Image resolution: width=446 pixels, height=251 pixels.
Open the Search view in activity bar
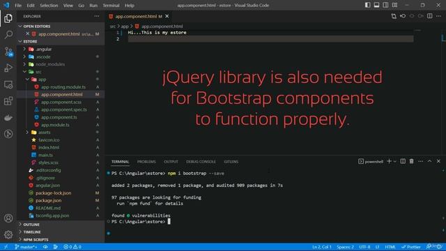pyautogui.click(x=8, y=35)
